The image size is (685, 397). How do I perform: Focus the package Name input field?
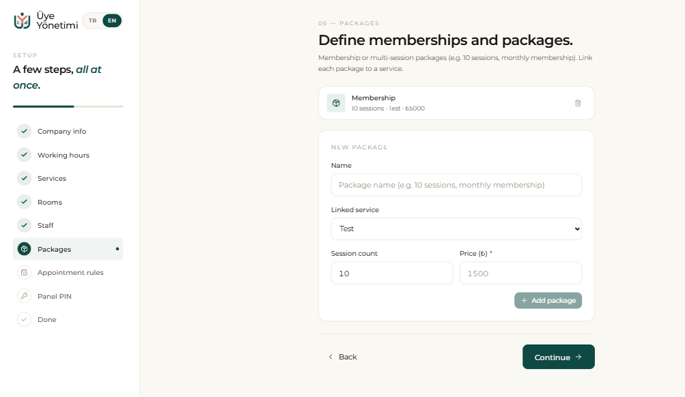tap(456, 185)
